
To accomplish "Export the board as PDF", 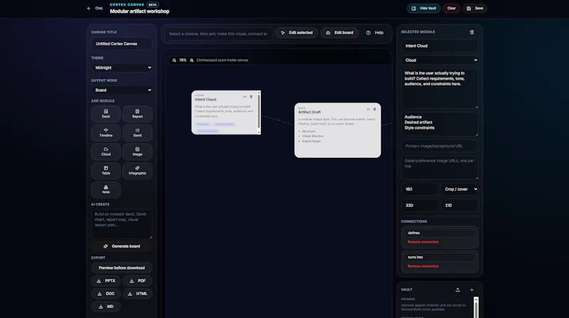I will pos(137,281).
